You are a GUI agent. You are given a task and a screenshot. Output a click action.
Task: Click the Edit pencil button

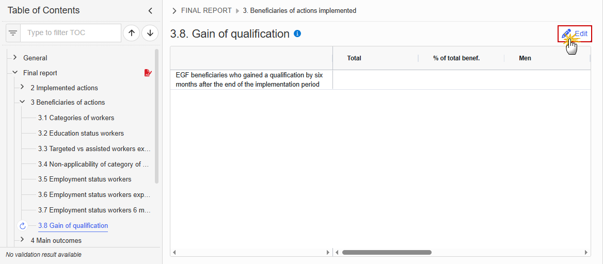(575, 34)
